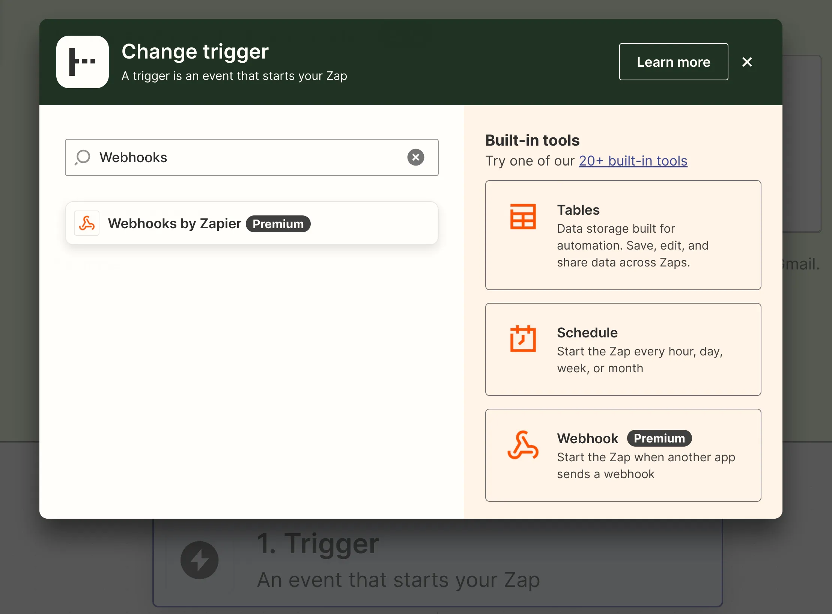Open the 20+ built-in tools link
The image size is (832, 614).
click(633, 161)
